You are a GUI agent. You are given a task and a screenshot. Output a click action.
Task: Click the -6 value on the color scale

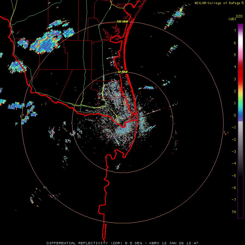click(234, 188)
